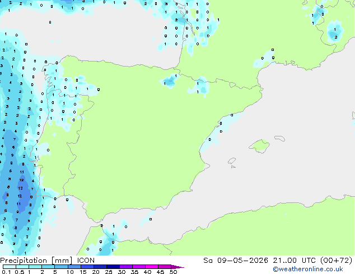Image resolution: width=355 pixels, height=274 pixels.
Task: Click the legend label '45'
Action: (x=160, y=272)
